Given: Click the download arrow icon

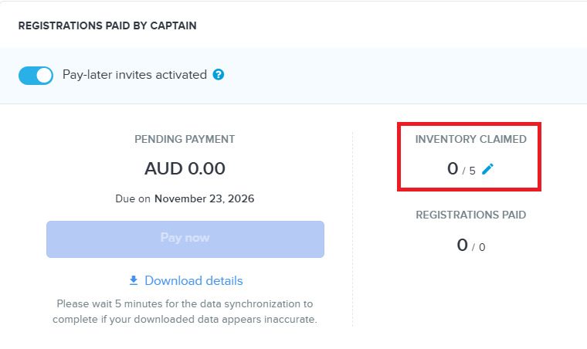Looking at the screenshot, I should (x=134, y=280).
